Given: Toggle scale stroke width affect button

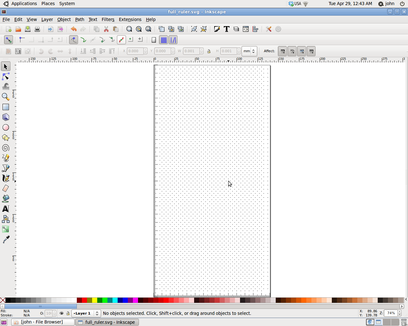Looking at the screenshot, I should (x=282, y=51).
